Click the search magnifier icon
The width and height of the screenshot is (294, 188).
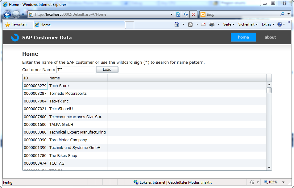282,14
